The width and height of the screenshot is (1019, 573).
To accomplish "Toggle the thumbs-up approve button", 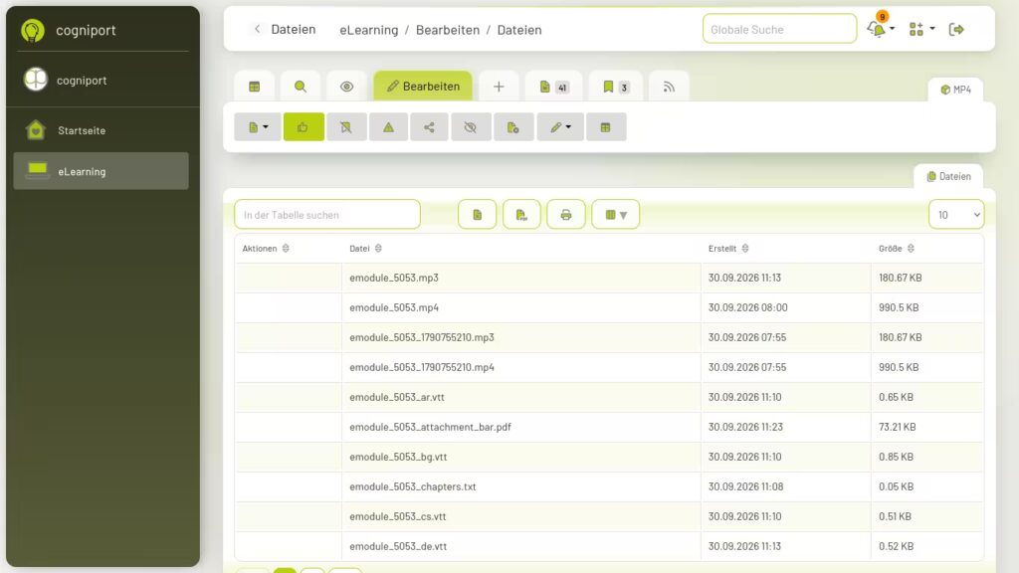I will [x=304, y=127].
